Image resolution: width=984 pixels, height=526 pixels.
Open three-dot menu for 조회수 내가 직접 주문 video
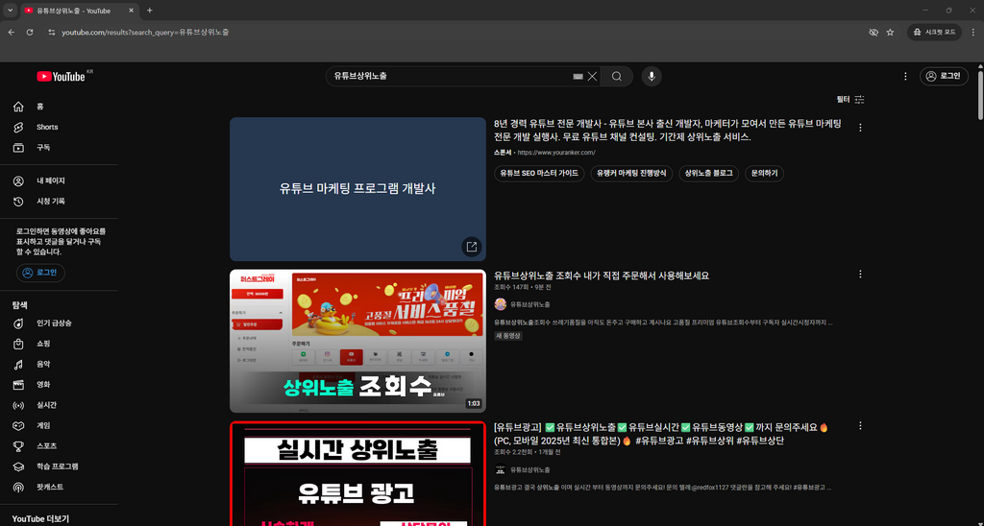tap(860, 274)
